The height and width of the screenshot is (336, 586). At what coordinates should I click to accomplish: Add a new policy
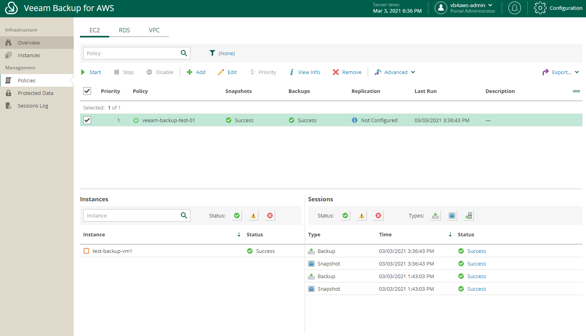coord(196,72)
